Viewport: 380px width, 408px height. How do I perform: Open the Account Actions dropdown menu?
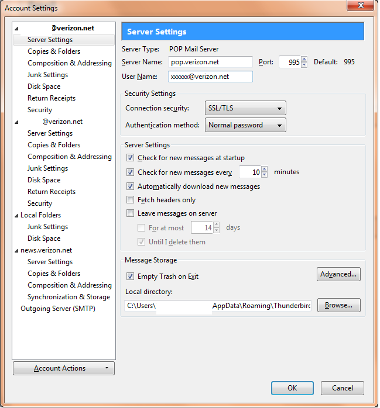point(63,368)
